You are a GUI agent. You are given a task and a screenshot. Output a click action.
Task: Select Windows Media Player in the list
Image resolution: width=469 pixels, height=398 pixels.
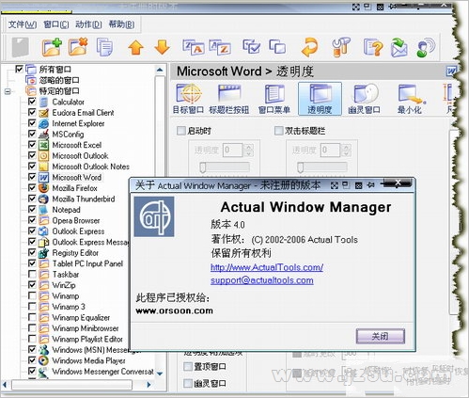tap(88, 360)
